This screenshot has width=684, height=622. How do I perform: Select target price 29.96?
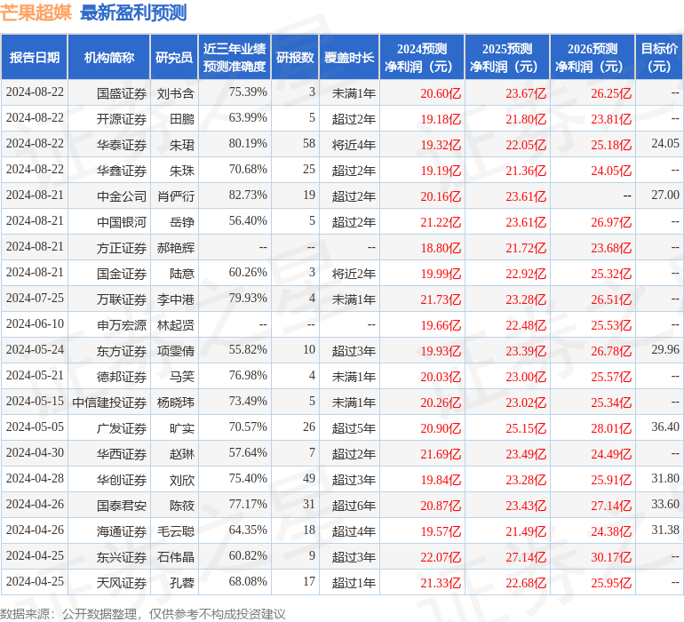click(665, 349)
